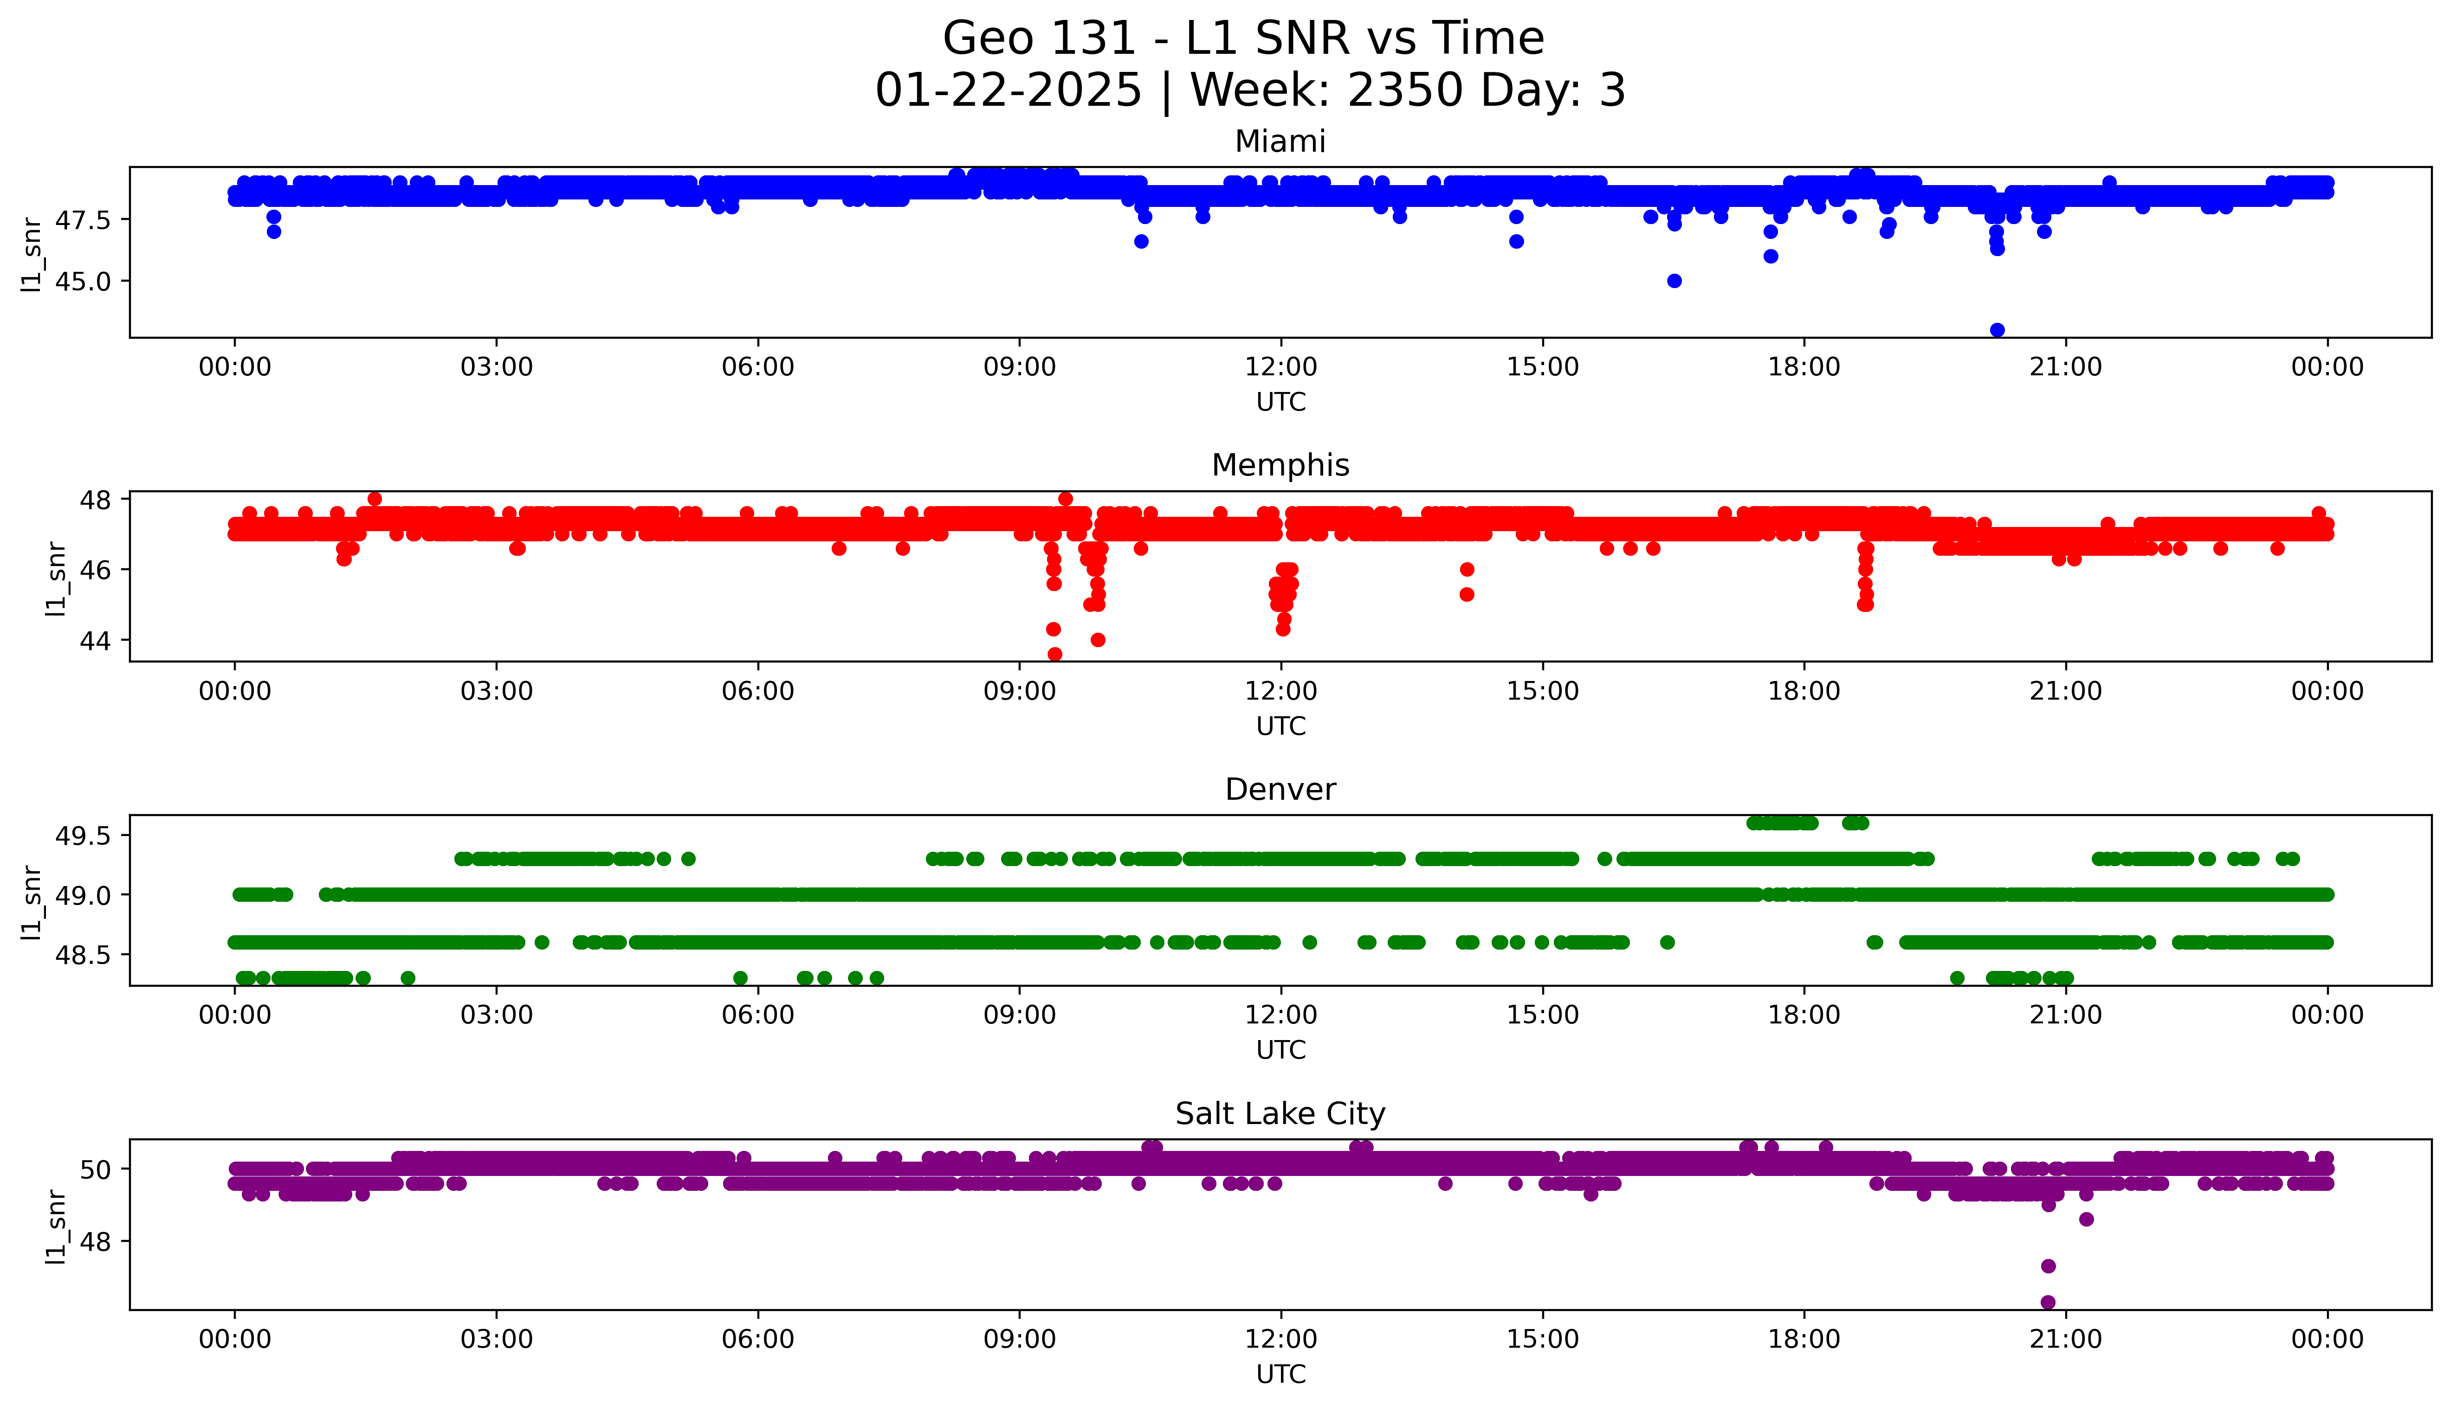Click the topmost green 49.5+ data cluster in Denver plot
The image size is (2450, 1407).
(1783, 823)
